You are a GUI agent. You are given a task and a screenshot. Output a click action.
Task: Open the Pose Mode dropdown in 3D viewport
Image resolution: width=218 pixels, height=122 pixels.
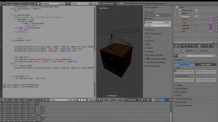pyautogui.click(x=132, y=100)
